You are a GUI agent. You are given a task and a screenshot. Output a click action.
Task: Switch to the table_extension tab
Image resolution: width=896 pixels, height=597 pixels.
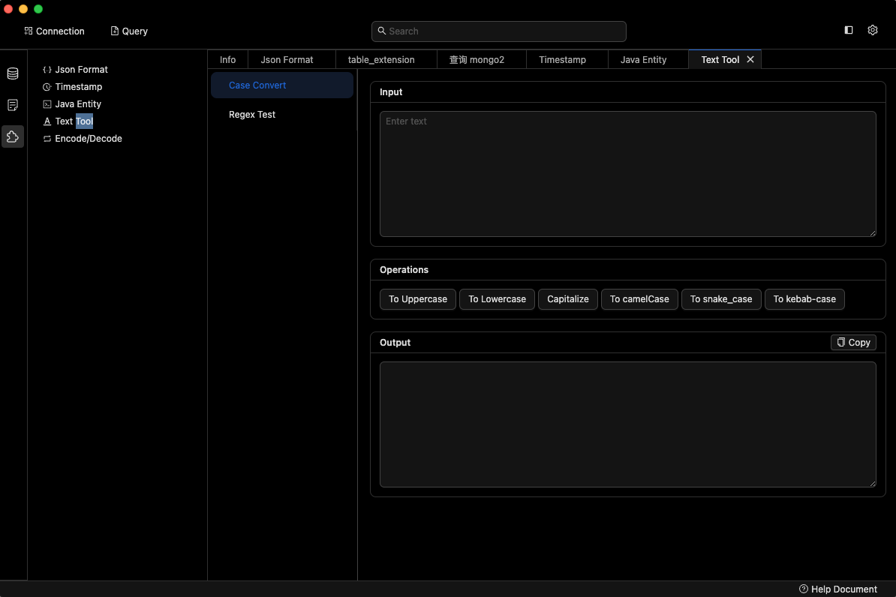pyautogui.click(x=381, y=59)
